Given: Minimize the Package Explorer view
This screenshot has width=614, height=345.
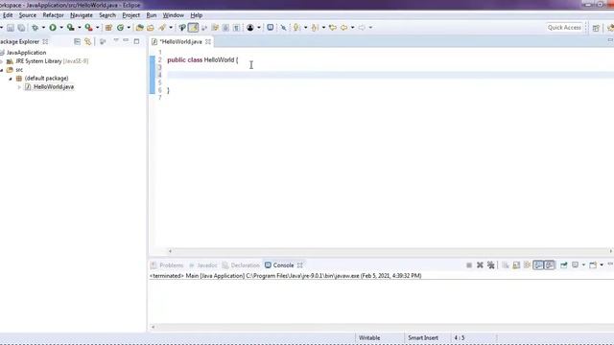Looking at the screenshot, I should click(x=126, y=40).
